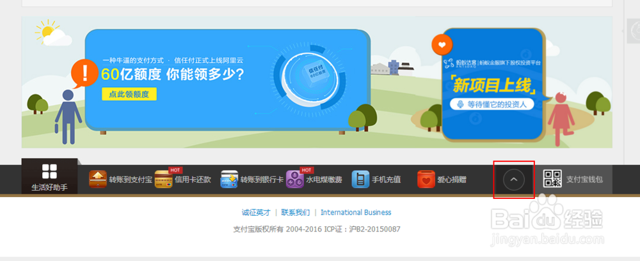The height and width of the screenshot is (261, 640).
Task: Open the 生活好助手 grid icon tab
Action: (49, 177)
